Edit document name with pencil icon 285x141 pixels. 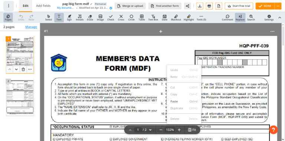click(x=91, y=4)
